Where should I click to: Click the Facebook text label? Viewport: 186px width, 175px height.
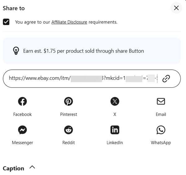[x=22, y=114]
